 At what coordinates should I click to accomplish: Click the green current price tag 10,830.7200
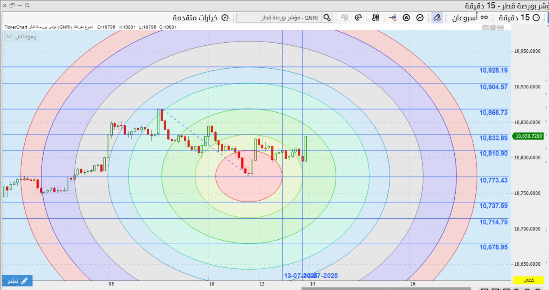coord(528,136)
